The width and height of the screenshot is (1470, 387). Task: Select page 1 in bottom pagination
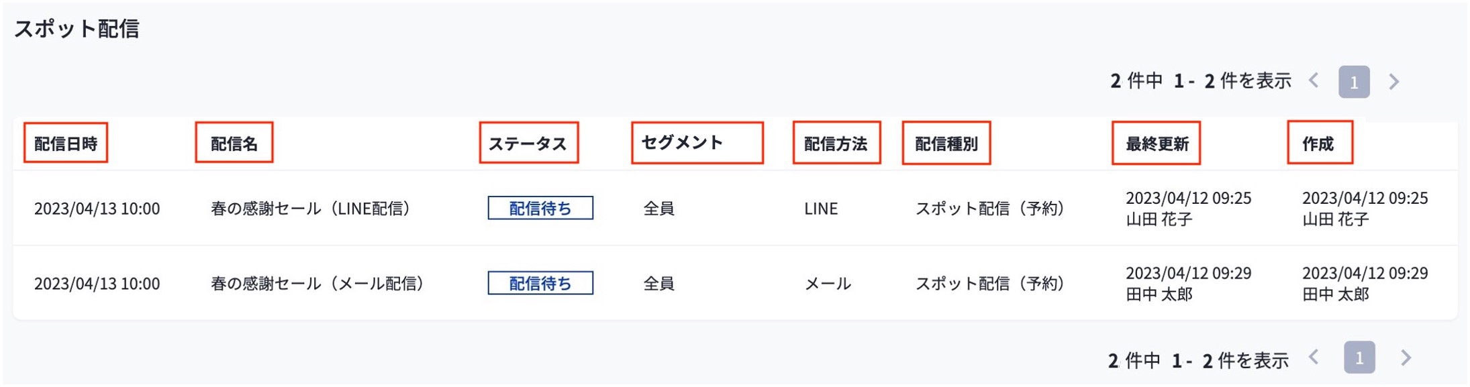coord(1359,358)
